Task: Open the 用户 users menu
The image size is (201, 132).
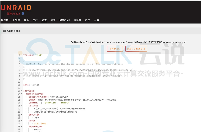Action: tap(35, 20)
